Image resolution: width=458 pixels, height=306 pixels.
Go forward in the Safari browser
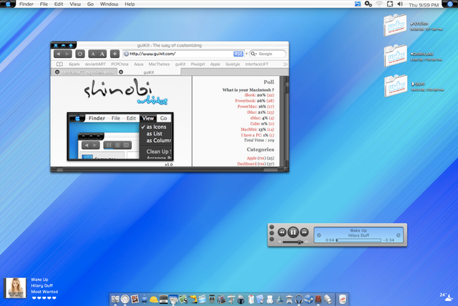(x=67, y=54)
